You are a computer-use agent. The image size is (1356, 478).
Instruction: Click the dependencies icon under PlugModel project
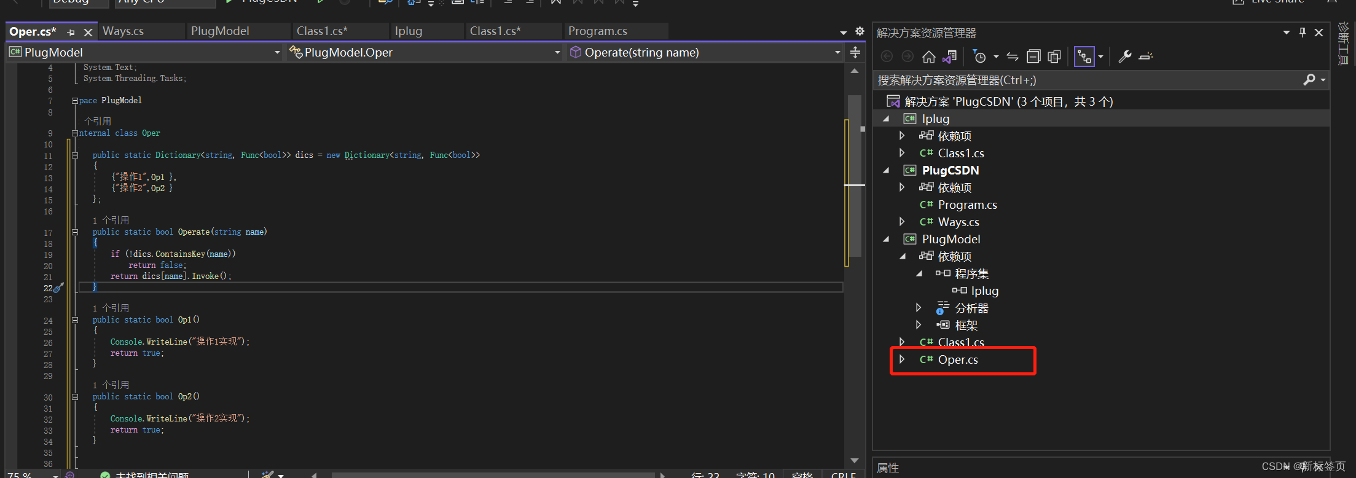(927, 256)
